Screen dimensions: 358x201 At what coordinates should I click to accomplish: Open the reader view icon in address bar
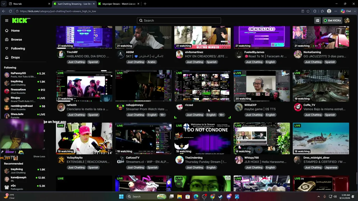click(x=303, y=11)
